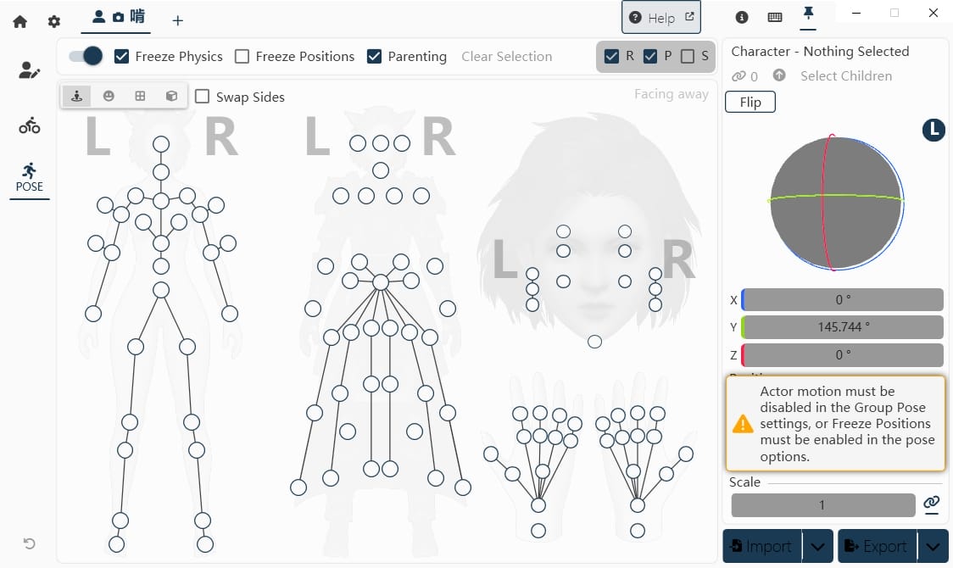The image size is (953, 568).
Task: Click Clear Selection
Action: 506,57
